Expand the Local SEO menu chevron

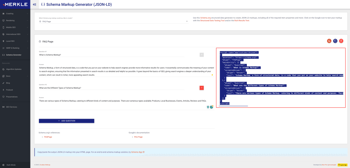27,41
